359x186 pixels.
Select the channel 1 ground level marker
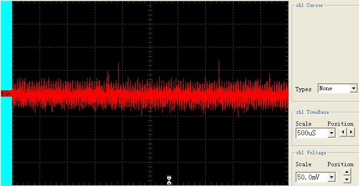[6, 93]
